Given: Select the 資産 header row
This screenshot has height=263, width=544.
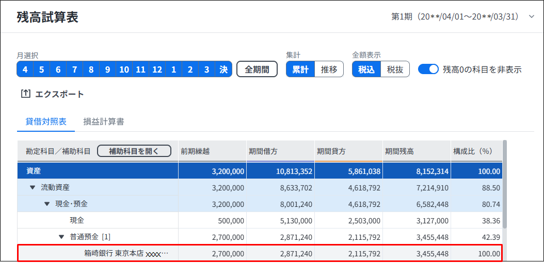Looking at the screenshot, I should coord(260,171).
